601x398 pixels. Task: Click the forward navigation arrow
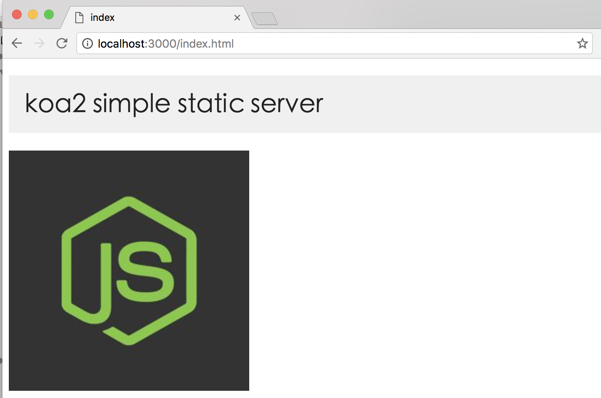[39, 43]
